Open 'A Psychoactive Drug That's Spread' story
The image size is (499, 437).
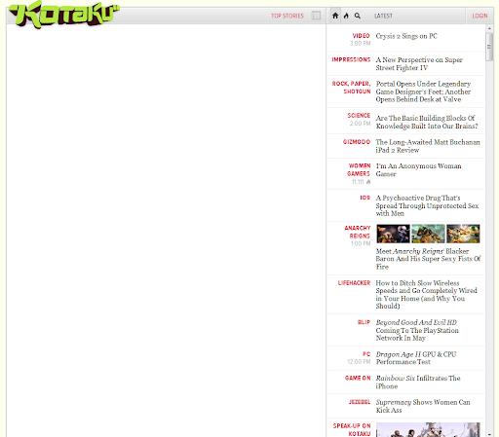pyautogui.click(x=427, y=205)
